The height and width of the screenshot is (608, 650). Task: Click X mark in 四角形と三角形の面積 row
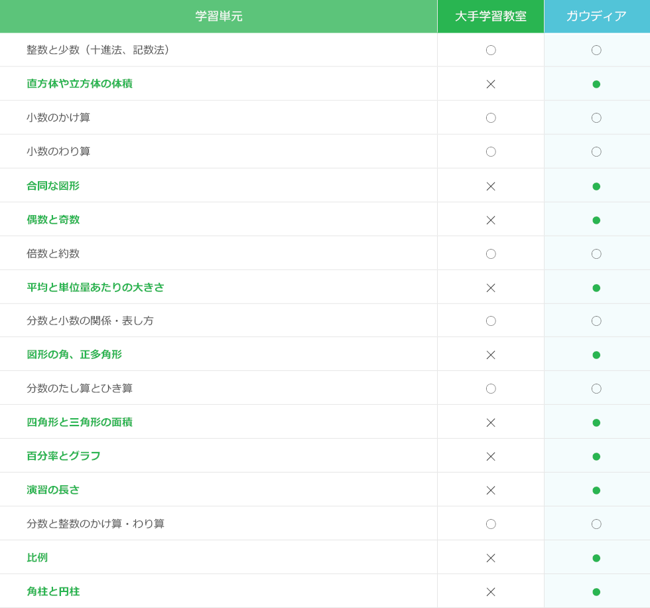click(x=491, y=423)
